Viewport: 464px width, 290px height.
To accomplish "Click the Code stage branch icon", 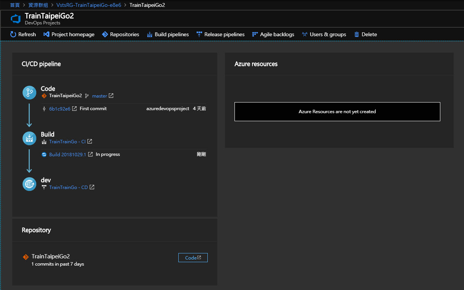I will point(29,93).
